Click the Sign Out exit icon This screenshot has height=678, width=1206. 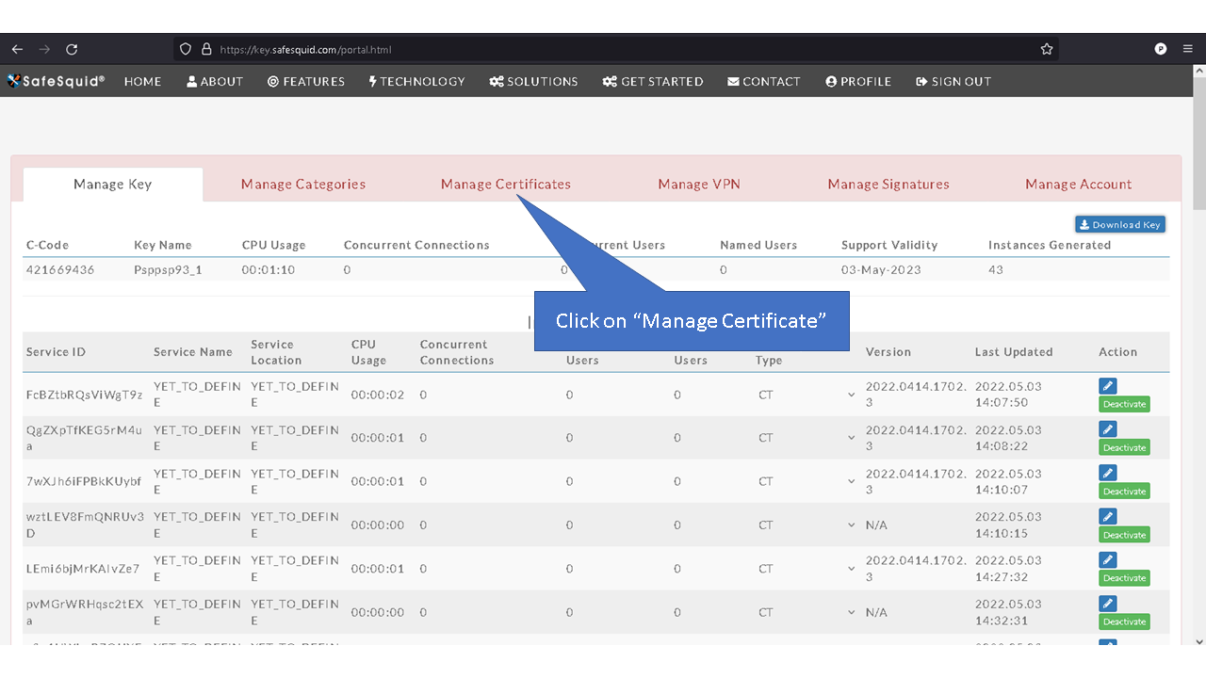tap(921, 81)
